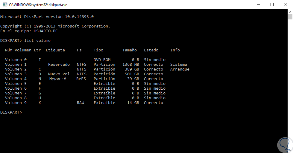Click the '14 GB' size value
293x153 pixels.
tap(133, 103)
